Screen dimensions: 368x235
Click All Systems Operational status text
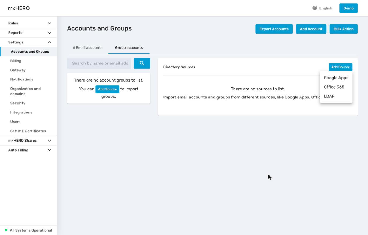coord(31,230)
